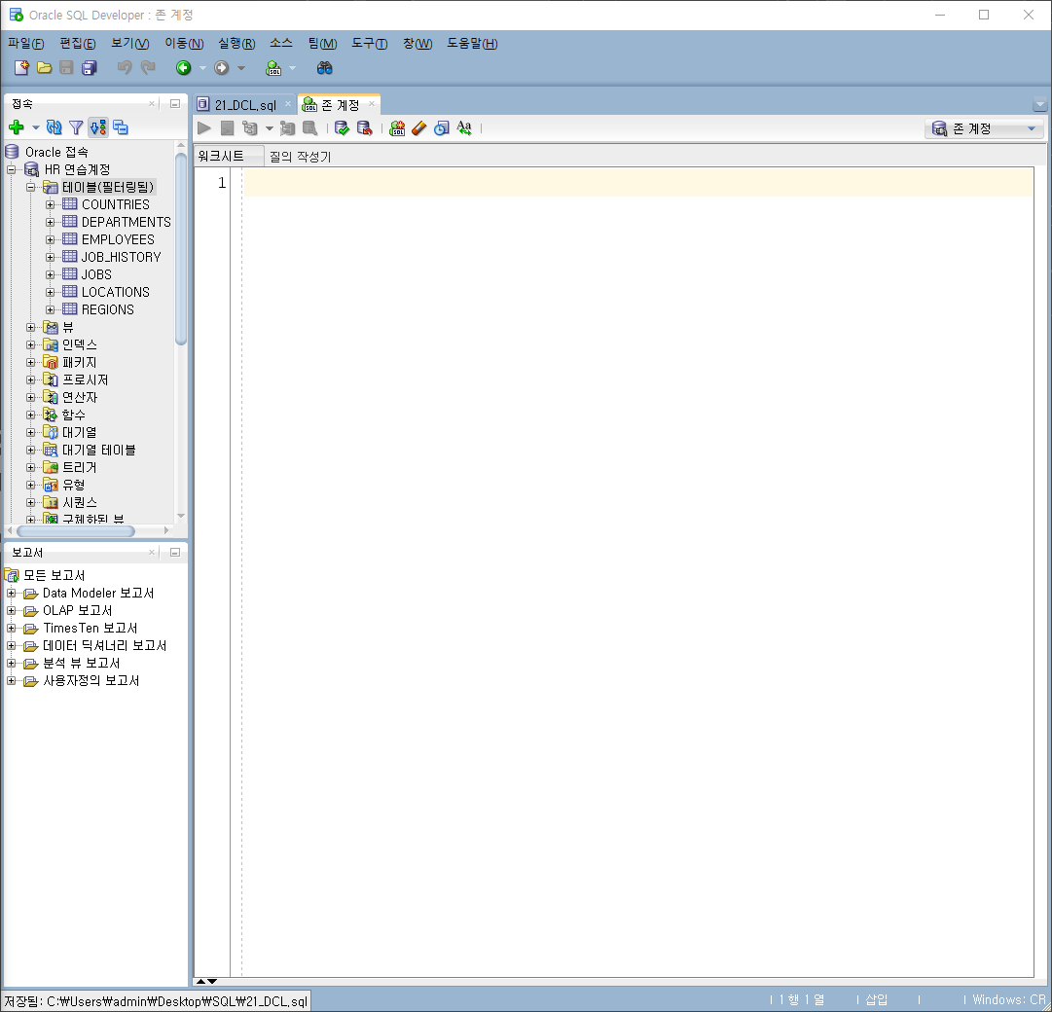Click the SQL Tuning Advisor icon
This screenshot has height=1012, width=1052.
click(310, 128)
